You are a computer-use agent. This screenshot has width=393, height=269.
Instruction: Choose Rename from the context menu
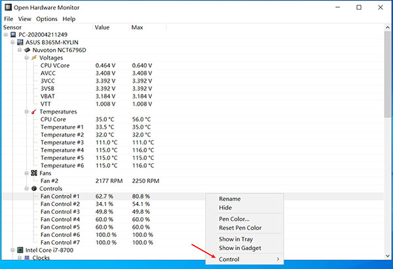click(x=229, y=199)
